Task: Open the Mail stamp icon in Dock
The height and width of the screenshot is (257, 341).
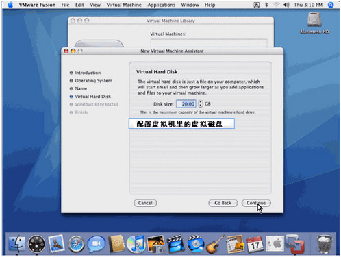Action: coord(56,244)
